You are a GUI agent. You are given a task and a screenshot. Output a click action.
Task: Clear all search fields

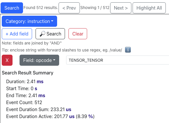[x=78, y=34]
